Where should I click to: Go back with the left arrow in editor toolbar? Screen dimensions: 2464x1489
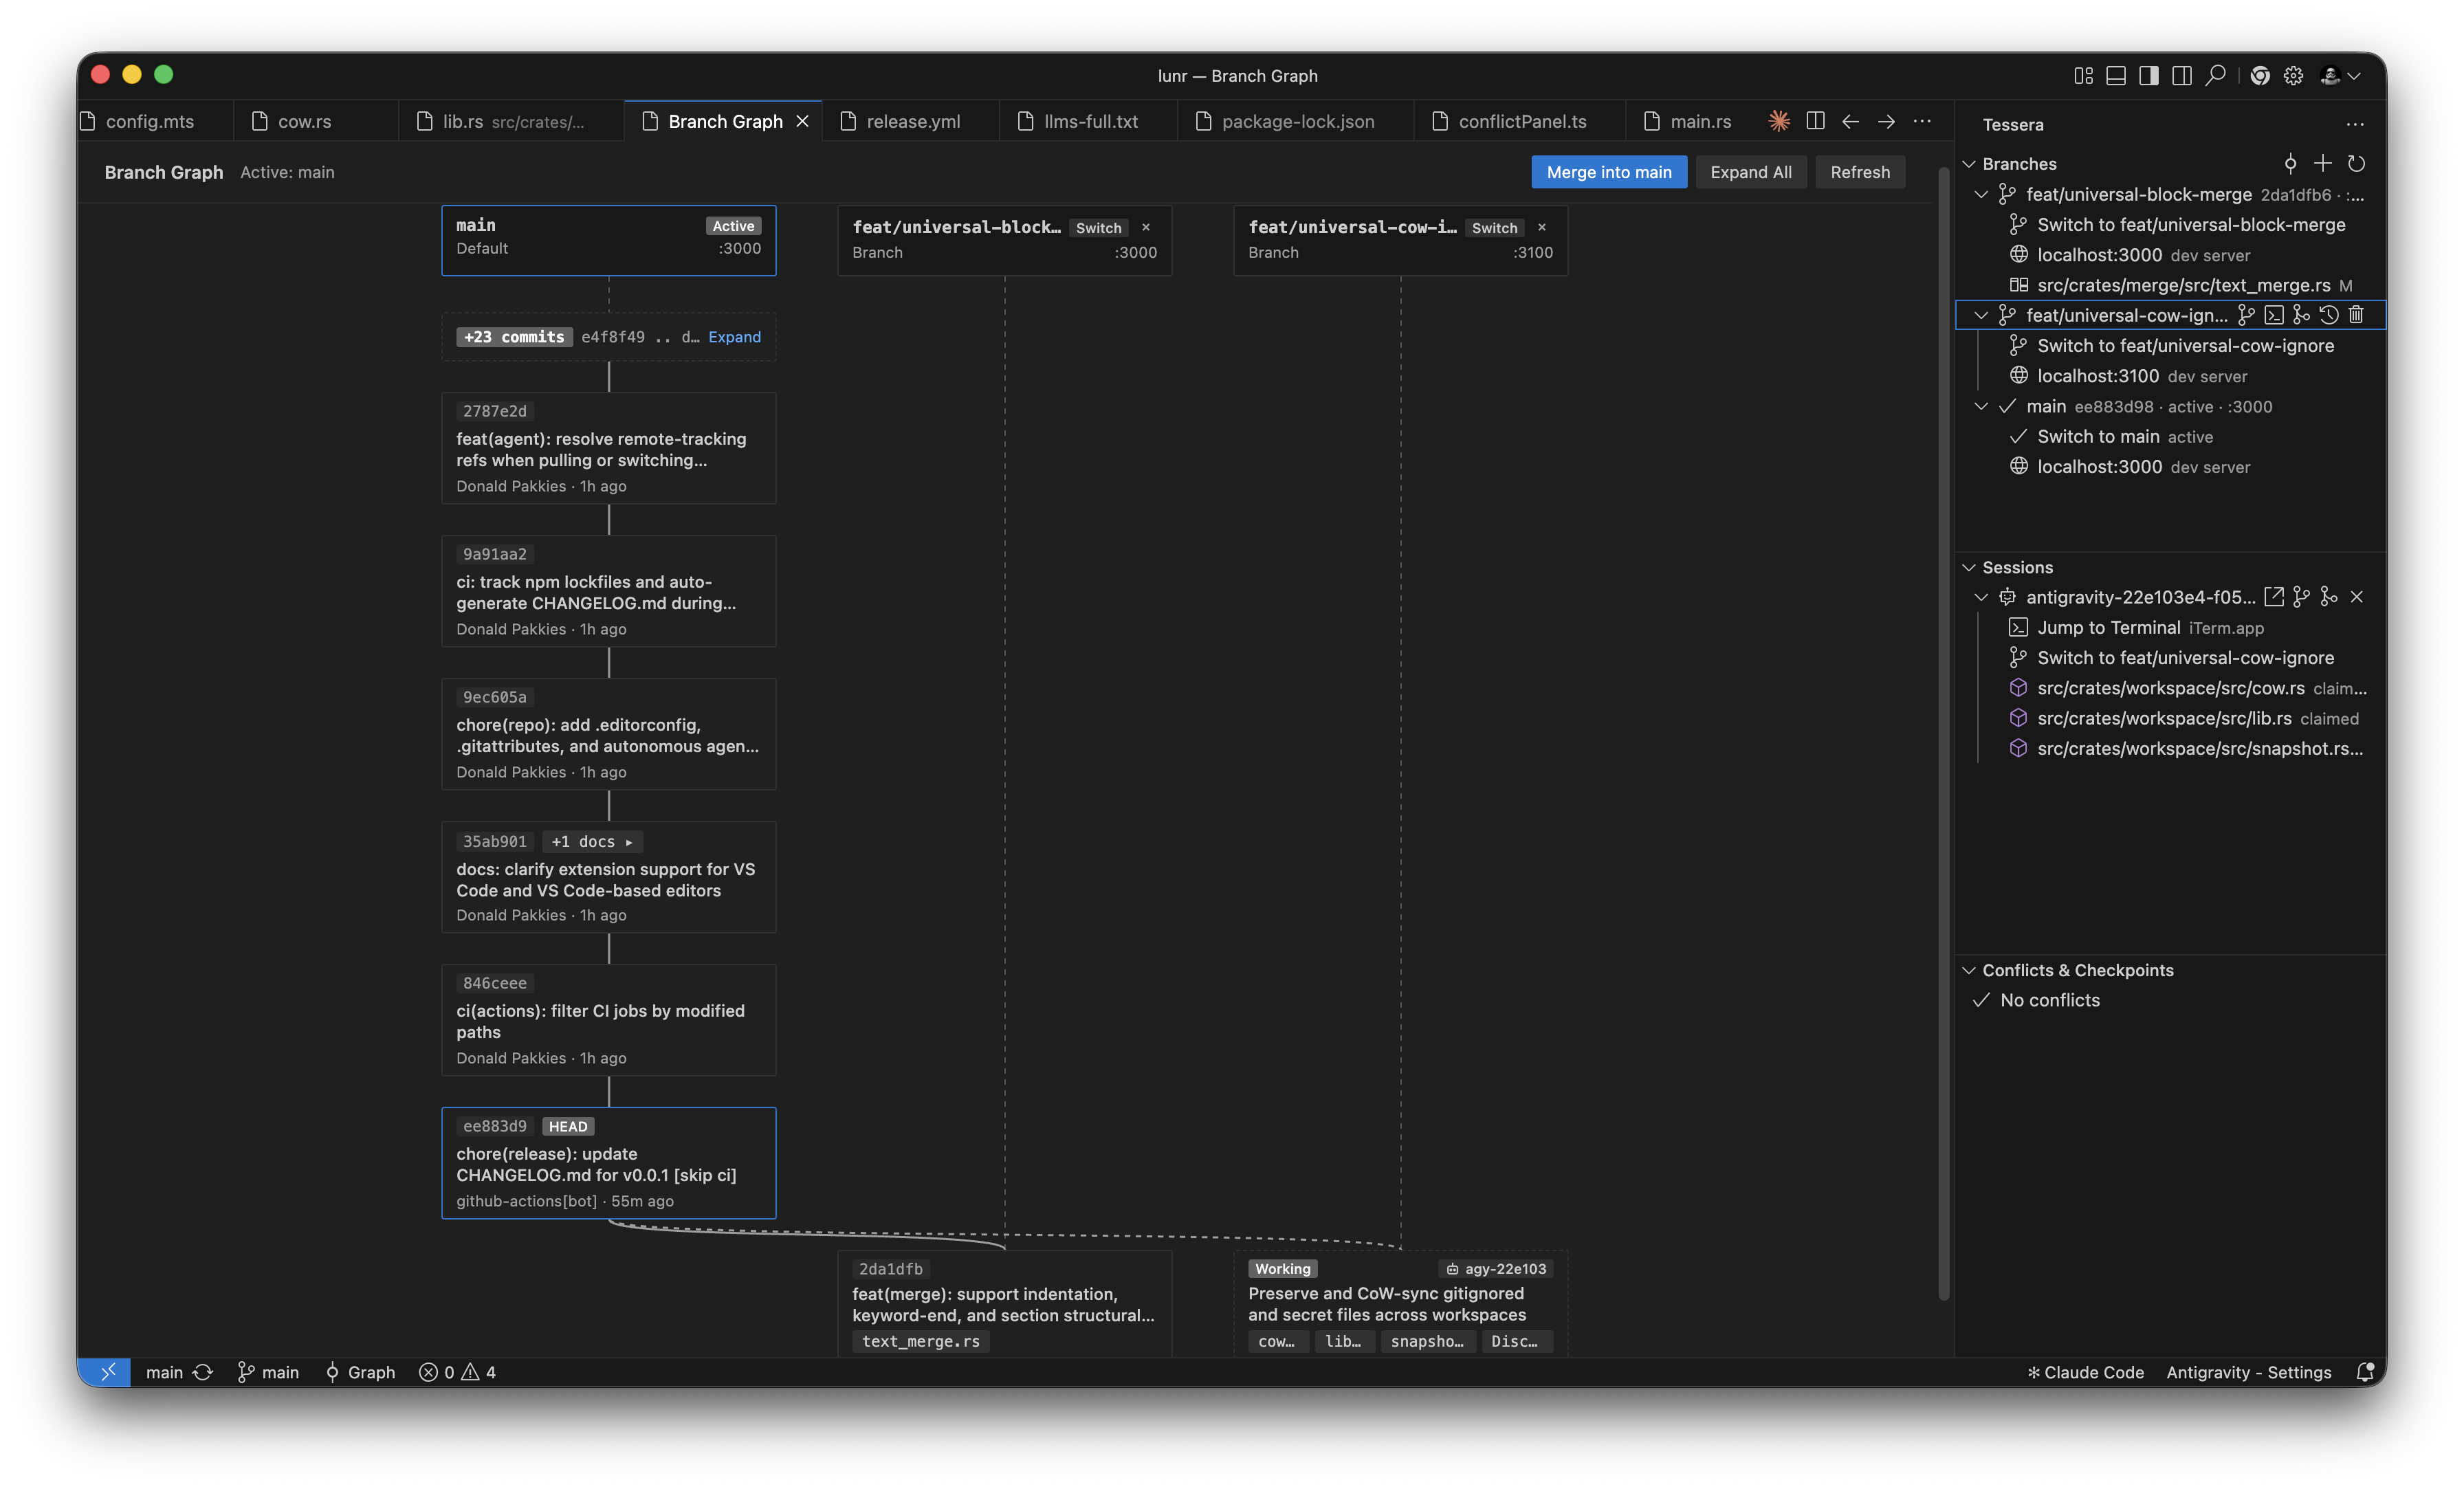pos(1850,121)
